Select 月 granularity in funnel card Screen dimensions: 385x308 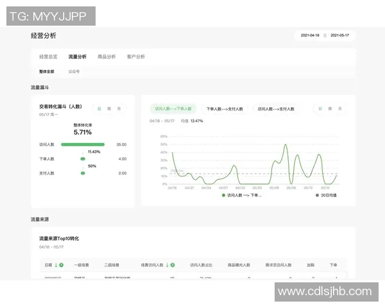(x=119, y=108)
